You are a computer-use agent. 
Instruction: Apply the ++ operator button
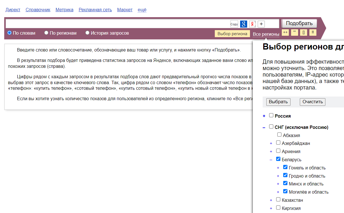[285, 32]
